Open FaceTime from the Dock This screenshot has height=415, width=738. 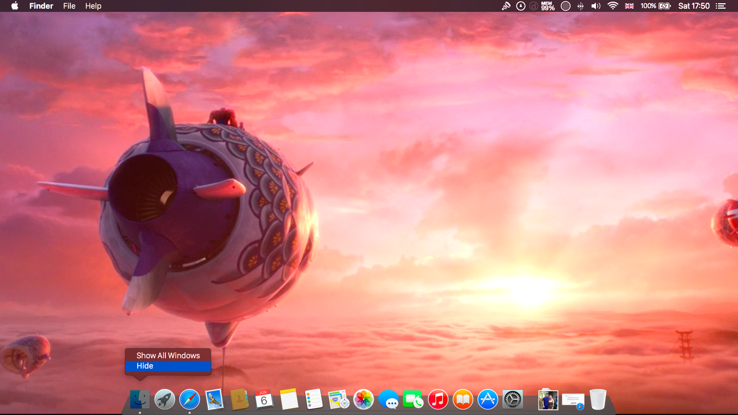click(413, 400)
